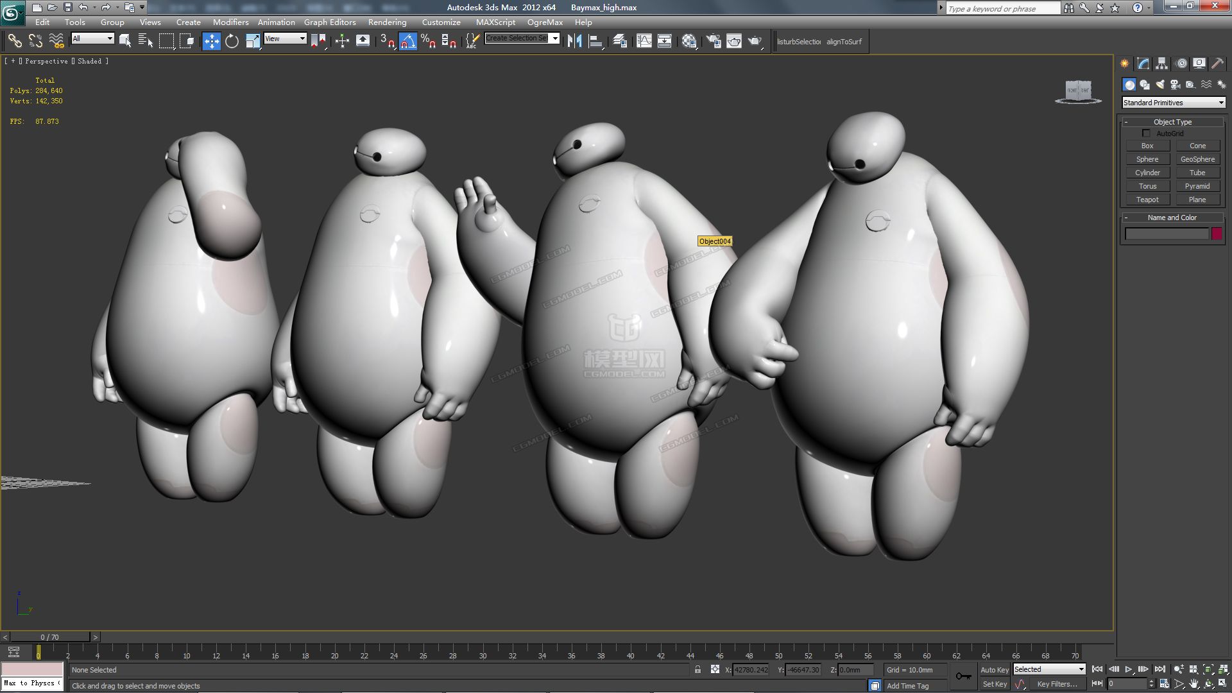1232x693 pixels.
Task: Open the selection filter All dropdown
Action: [x=92, y=38]
